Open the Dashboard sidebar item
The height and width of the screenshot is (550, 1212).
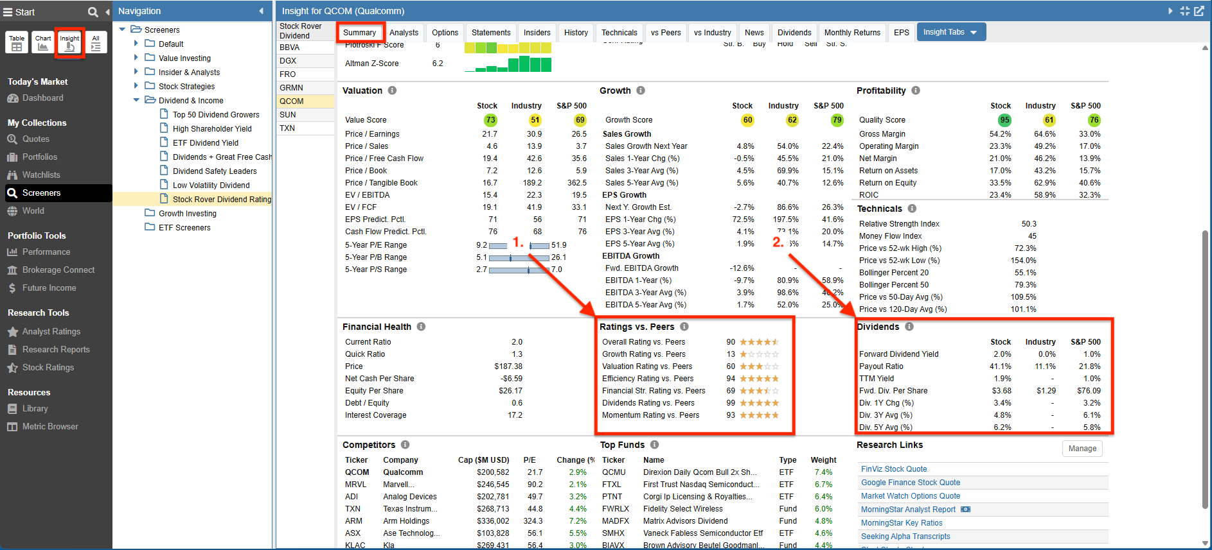(x=43, y=98)
